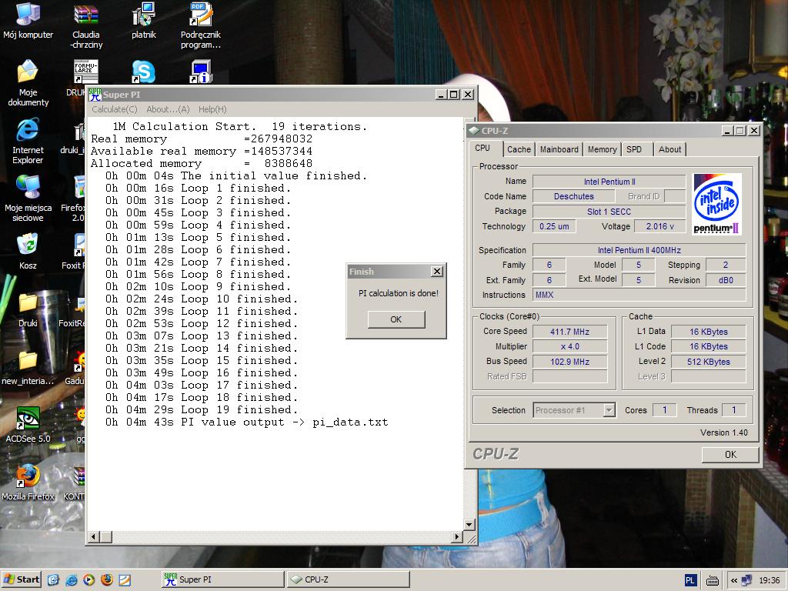Click the "Loop 19 finished" line
This screenshot has width=788, height=591.
coord(202,409)
